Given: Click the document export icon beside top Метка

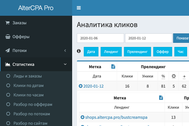Looking at the screenshot, I should 113,66.
